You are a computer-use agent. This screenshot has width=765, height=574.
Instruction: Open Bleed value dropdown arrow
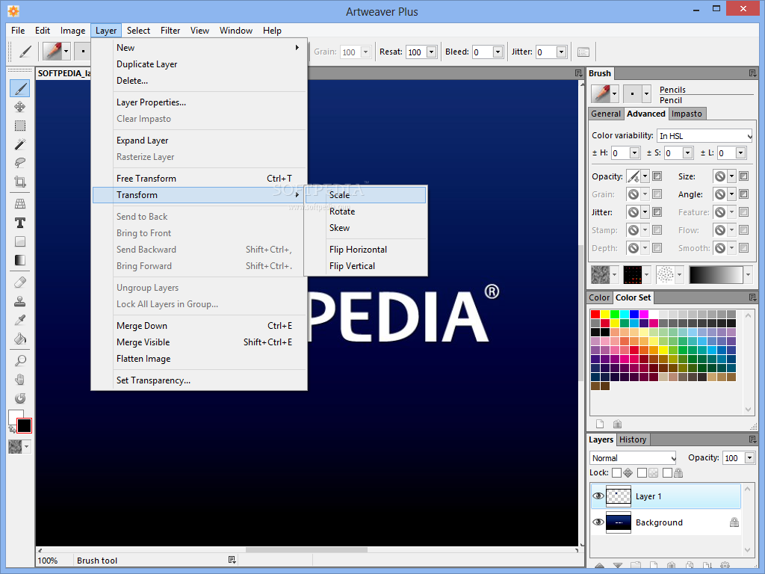(498, 52)
